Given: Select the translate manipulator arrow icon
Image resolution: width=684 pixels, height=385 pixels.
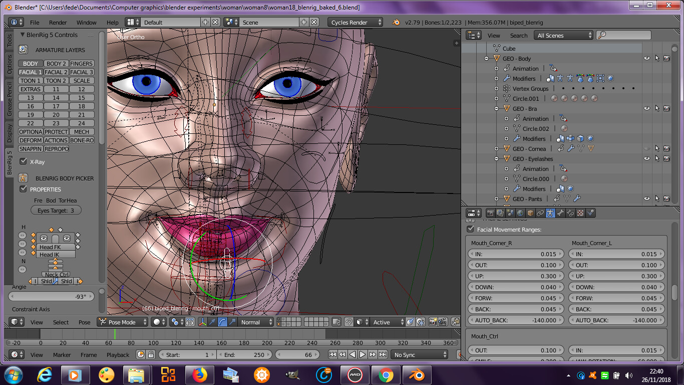Looking at the screenshot, I should (x=212, y=322).
